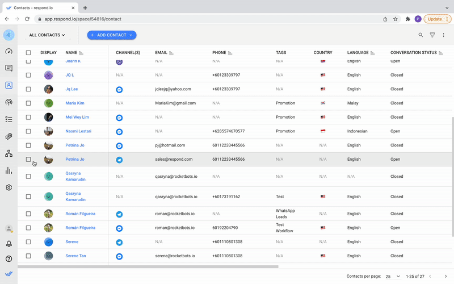Click phone number +6285574670577
Image resolution: width=454 pixels, height=284 pixels.
(x=229, y=131)
